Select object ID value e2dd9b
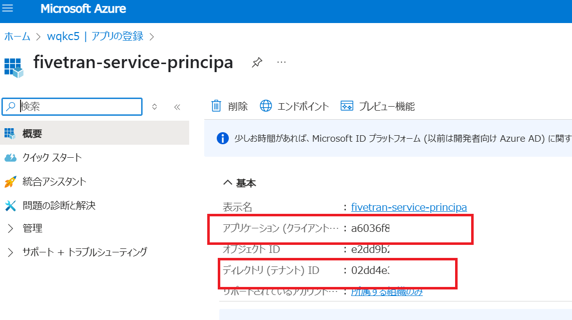Image resolution: width=572 pixels, height=320 pixels. 370,249
